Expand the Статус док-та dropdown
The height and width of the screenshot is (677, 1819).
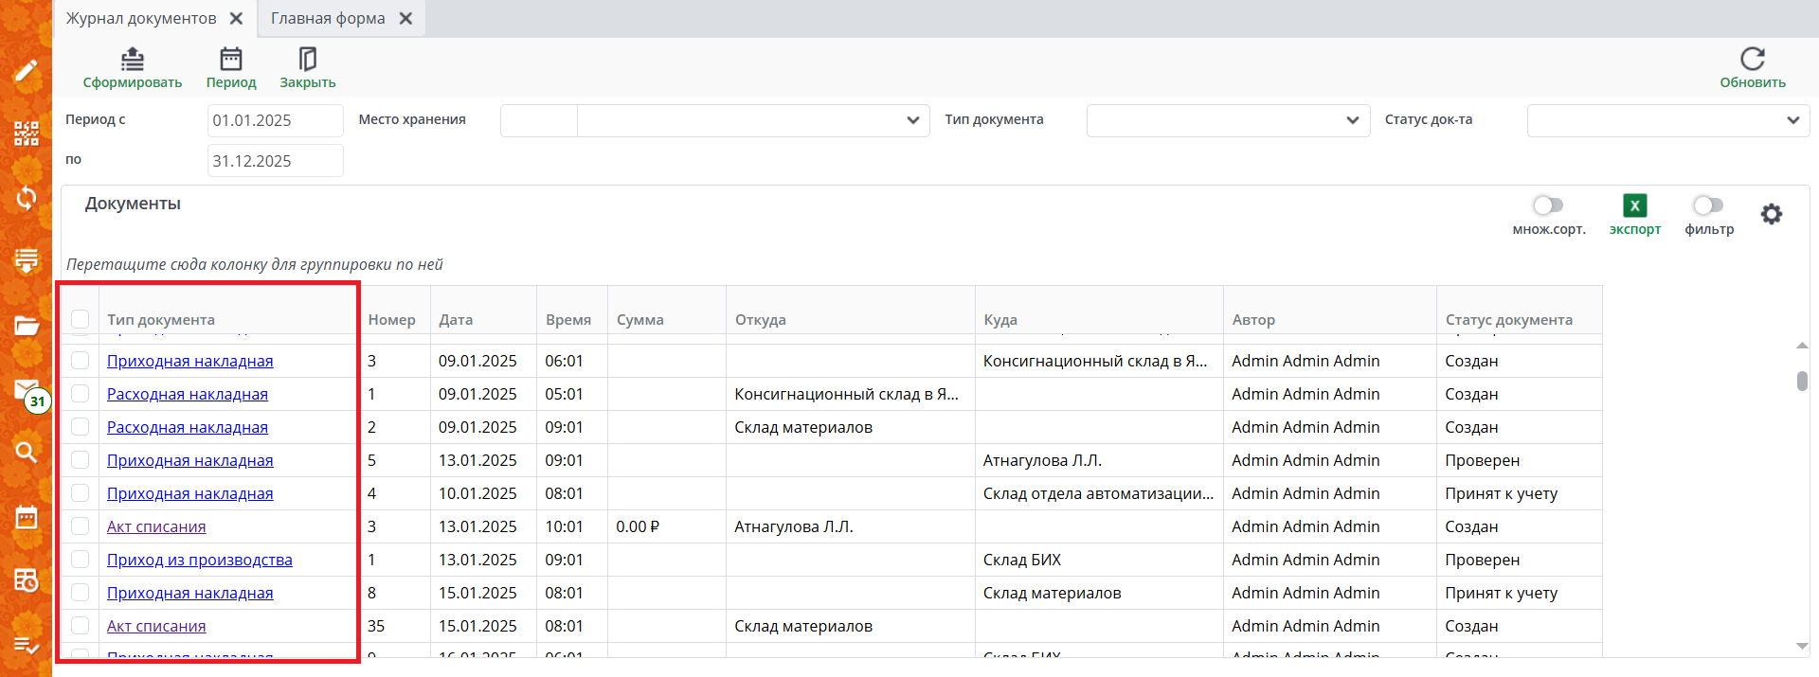pos(1792,120)
